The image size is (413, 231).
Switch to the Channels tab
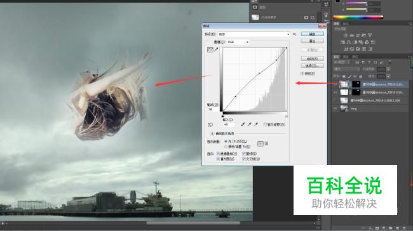345,57
